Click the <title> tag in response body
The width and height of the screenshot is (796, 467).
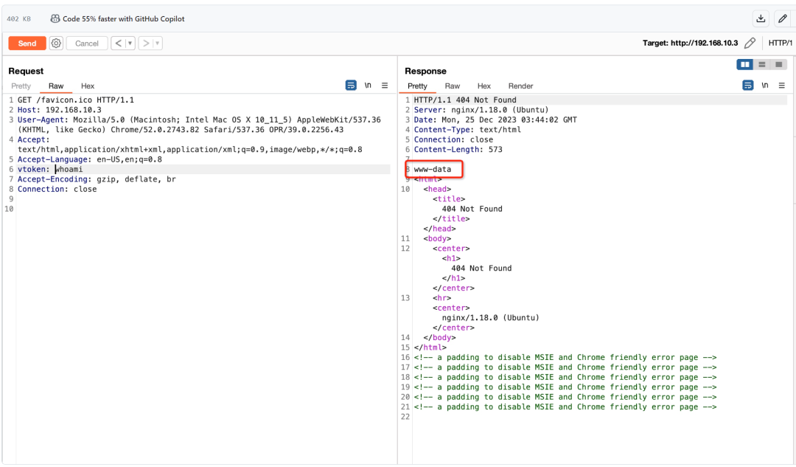click(x=449, y=199)
